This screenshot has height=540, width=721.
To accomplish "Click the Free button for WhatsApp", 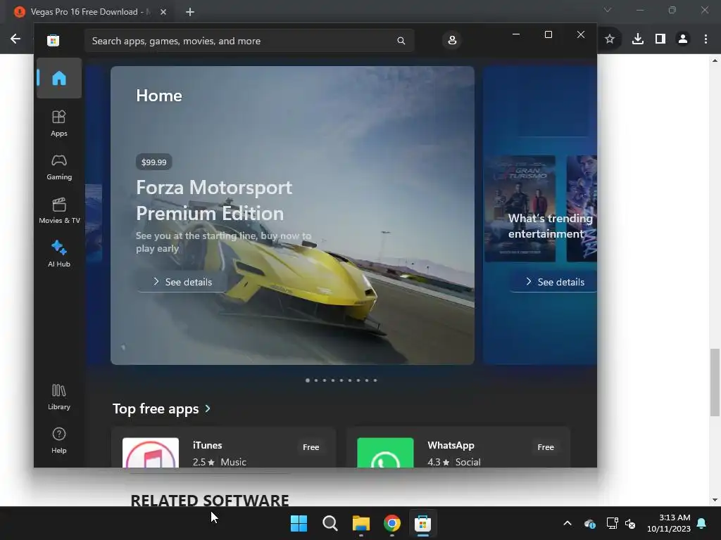I will pyautogui.click(x=546, y=447).
